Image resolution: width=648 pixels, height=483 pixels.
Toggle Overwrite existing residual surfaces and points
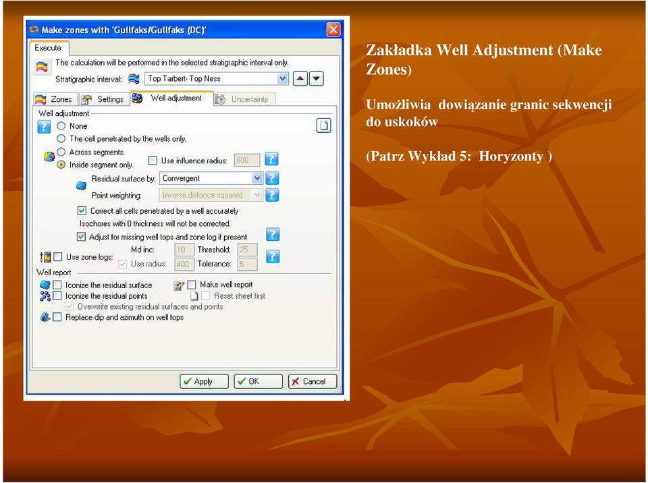tap(70, 306)
